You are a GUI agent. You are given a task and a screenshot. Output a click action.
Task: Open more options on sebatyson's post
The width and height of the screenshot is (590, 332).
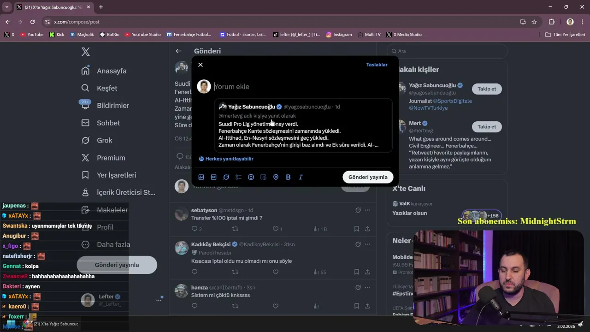(x=367, y=210)
